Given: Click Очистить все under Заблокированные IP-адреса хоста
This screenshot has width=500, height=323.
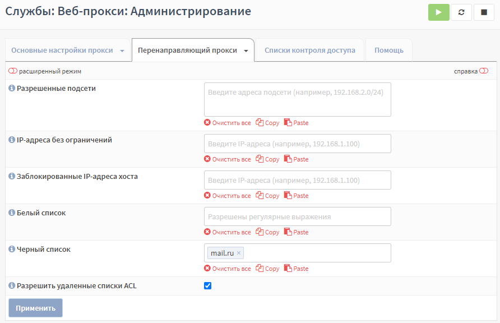Looking at the screenshot, I should (x=228, y=196).
